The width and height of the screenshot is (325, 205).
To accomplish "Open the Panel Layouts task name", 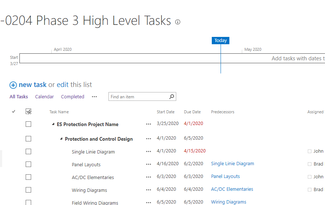I will [x=86, y=165].
